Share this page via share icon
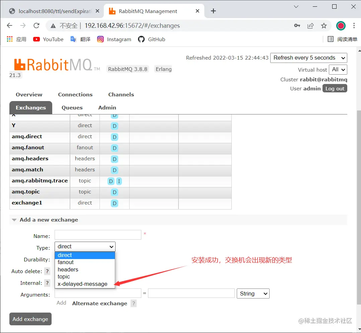The height and width of the screenshot is (333, 361). 310,25
